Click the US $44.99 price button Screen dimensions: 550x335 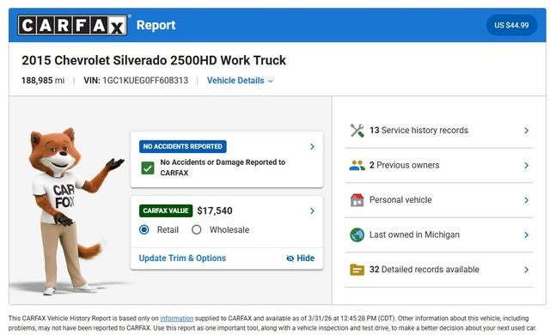pos(511,25)
